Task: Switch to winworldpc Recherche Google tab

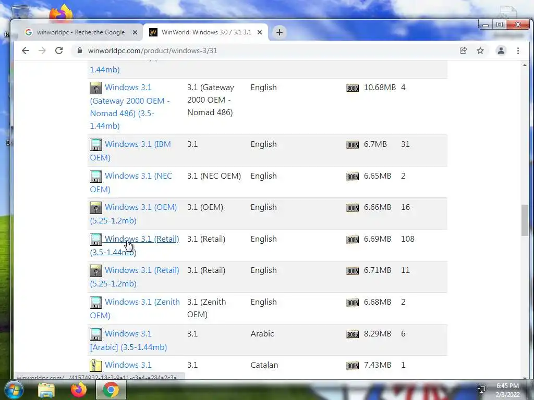Action: (81, 32)
